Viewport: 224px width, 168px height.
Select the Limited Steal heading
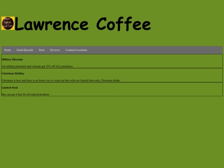(x=10, y=88)
